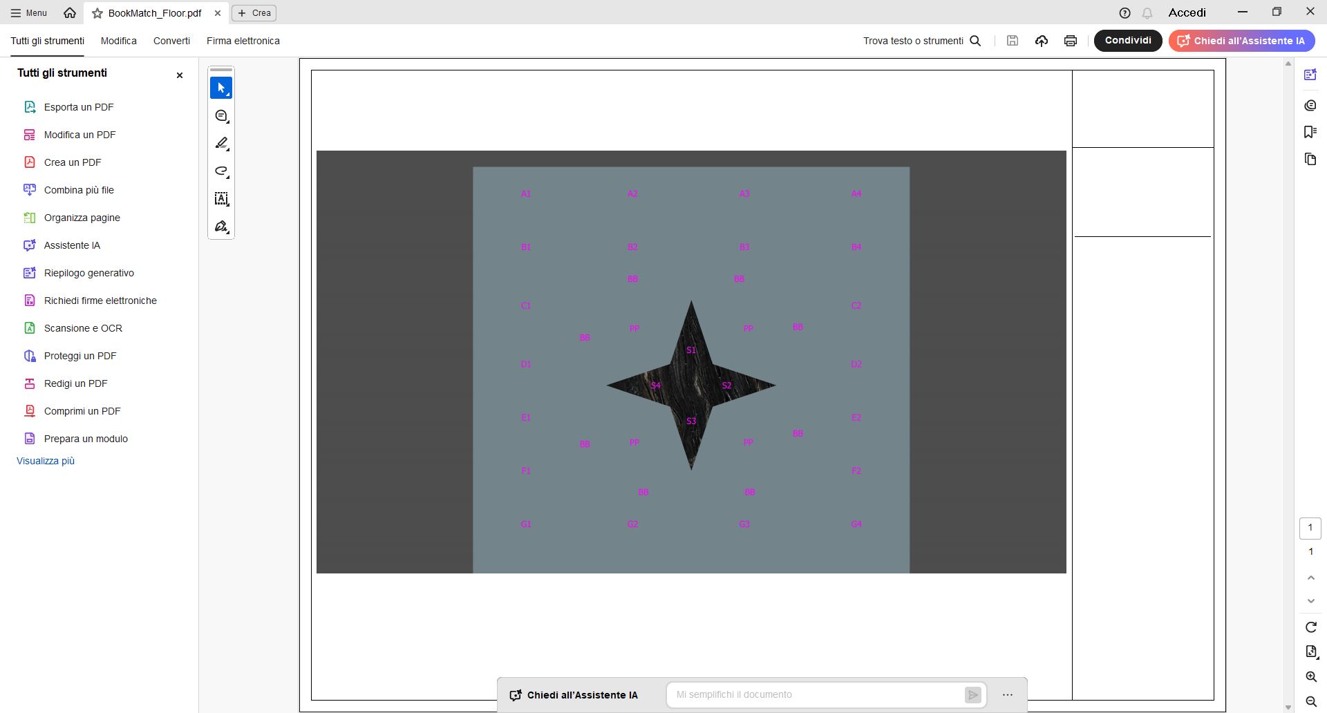1327x713 pixels.
Task: Select the arrow selection tool
Action: [221, 88]
